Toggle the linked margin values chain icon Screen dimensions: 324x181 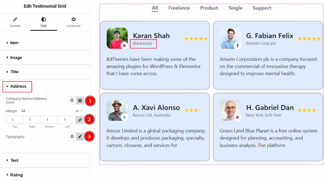[x=80, y=120]
